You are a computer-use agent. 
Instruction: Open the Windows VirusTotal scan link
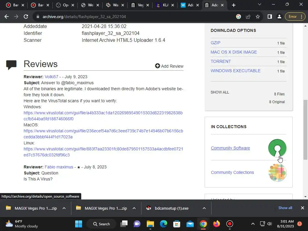pyautogui.click(x=103, y=116)
